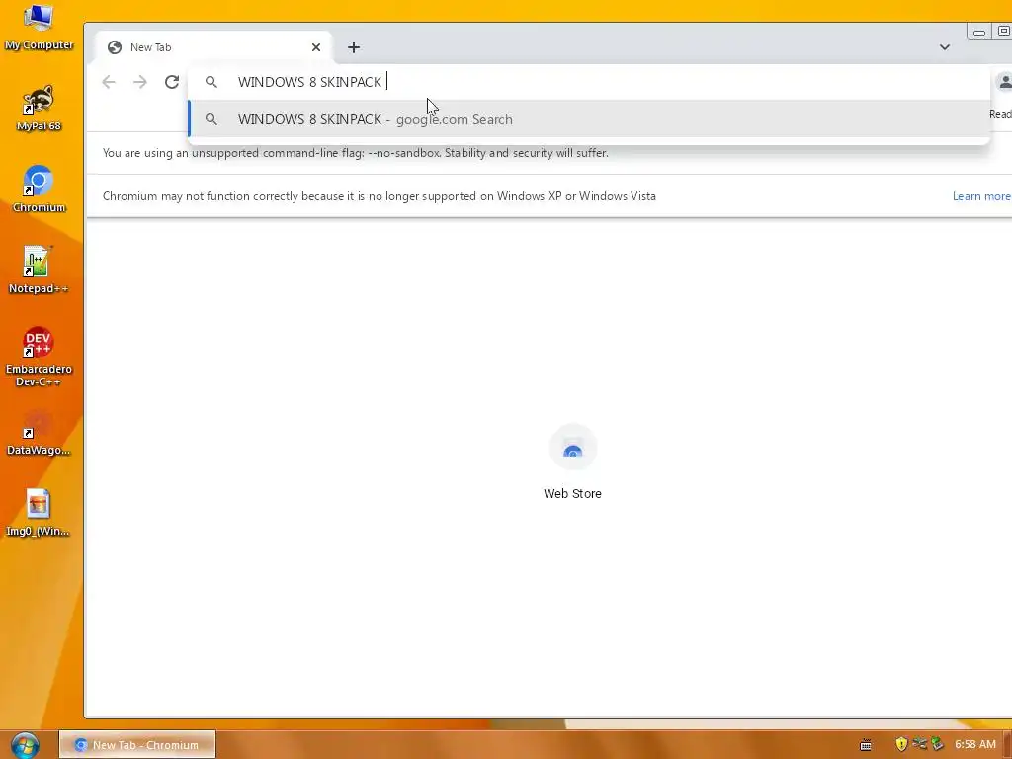Click the browser Forward arrow
Screen dimensions: 1012x759
[x=140, y=82]
